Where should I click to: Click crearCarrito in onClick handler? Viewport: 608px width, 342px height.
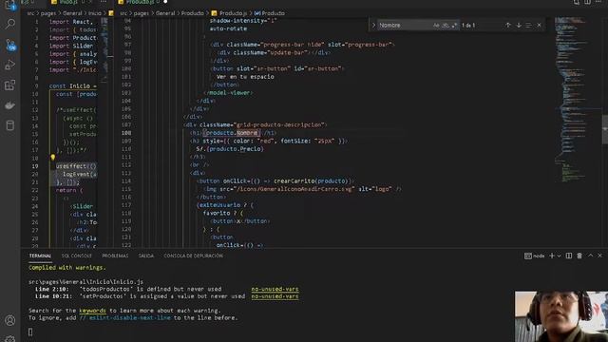294,181
